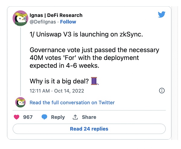The image size is (181, 149).
Task: Click the share upload arrow icon
Action: (x=75, y=117)
